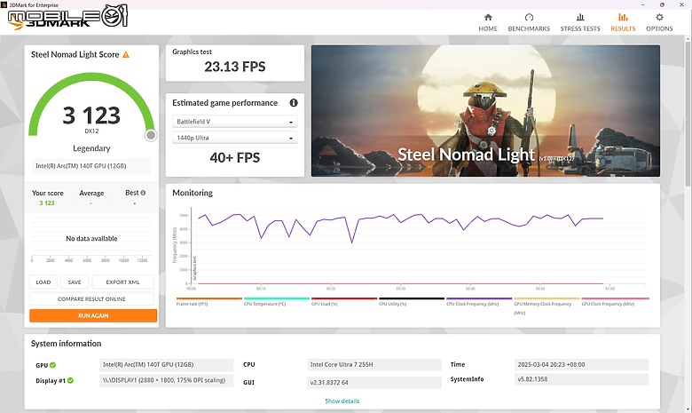Toggle the GPU Memory Clock Frequency legend

tap(547, 306)
